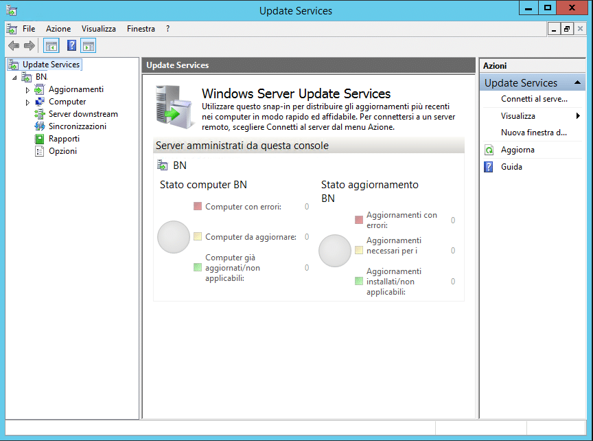Restore the inner MDI child window

pyautogui.click(x=566, y=29)
